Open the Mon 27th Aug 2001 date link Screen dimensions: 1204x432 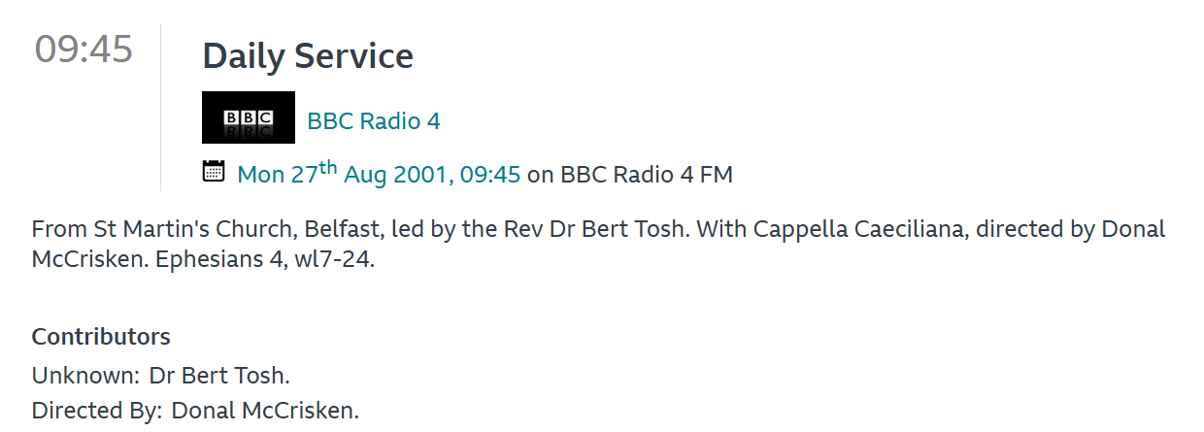[x=379, y=175]
